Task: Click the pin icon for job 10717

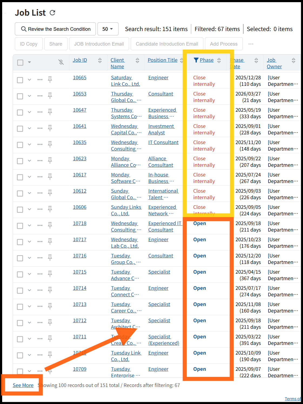Action: click(50, 241)
